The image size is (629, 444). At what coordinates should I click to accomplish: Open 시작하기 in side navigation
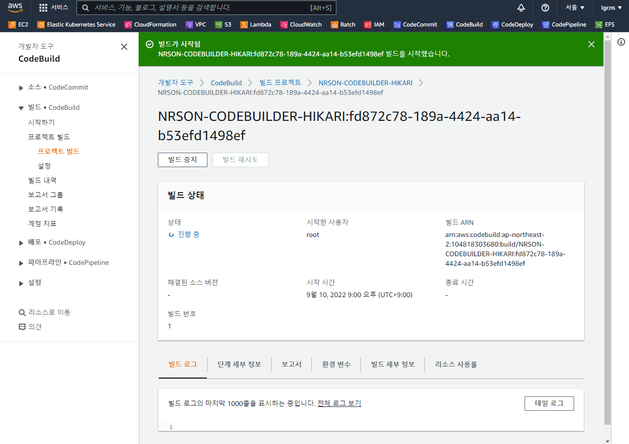[41, 122]
